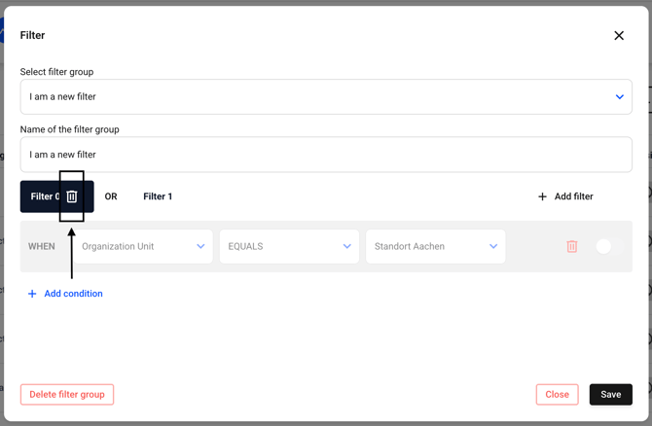Click the red-outlined Close button

[557, 395]
